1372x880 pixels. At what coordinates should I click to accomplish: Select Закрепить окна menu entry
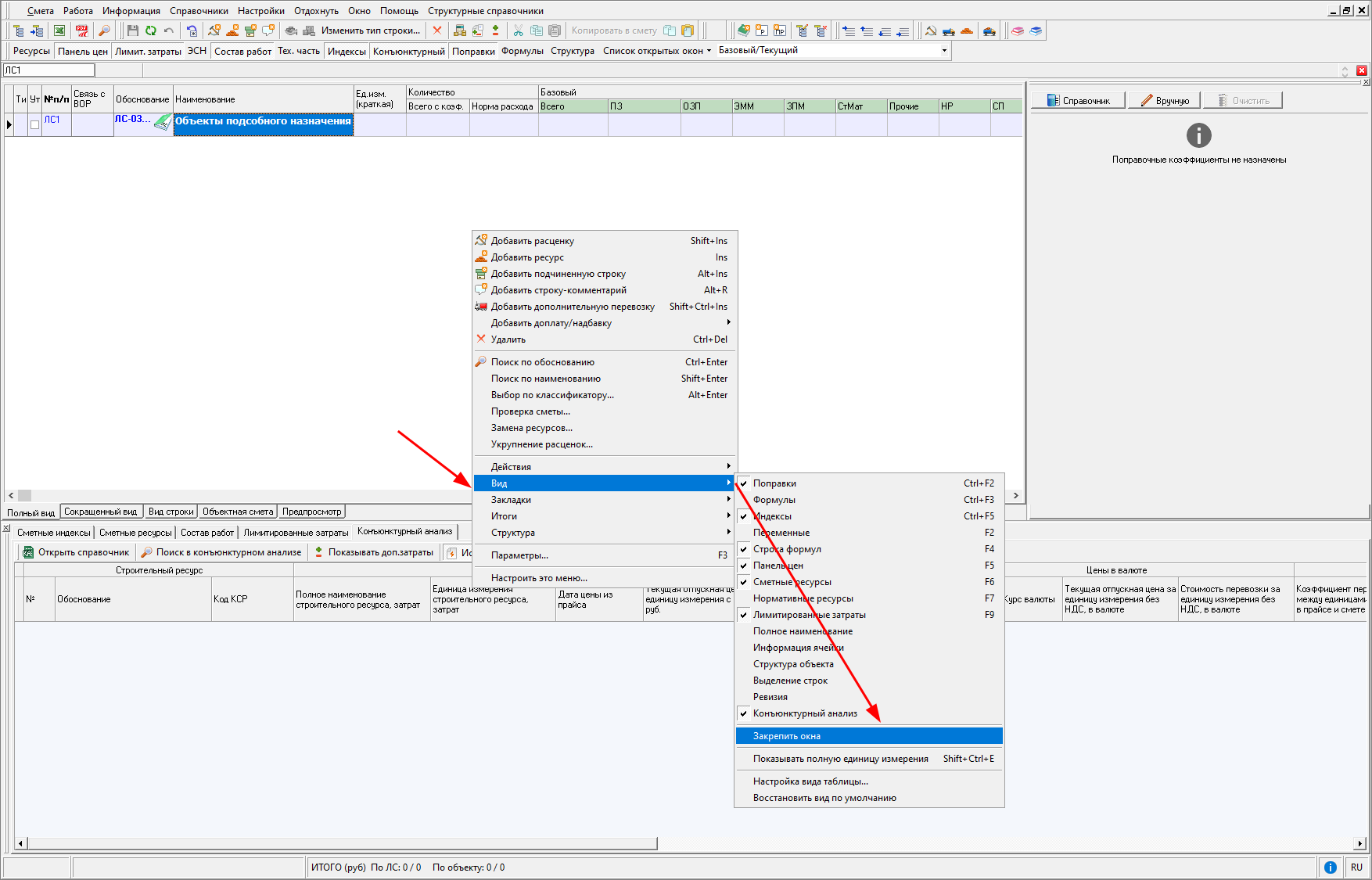click(x=870, y=736)
